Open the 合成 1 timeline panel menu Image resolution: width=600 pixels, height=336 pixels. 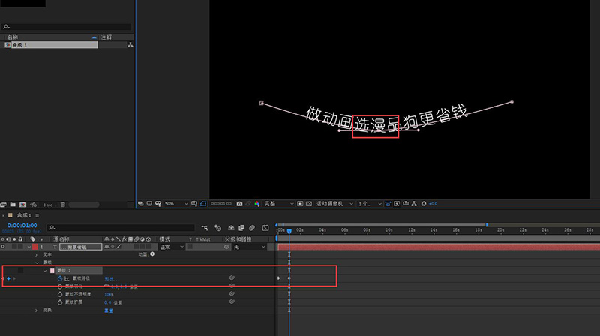coord(37,216)
